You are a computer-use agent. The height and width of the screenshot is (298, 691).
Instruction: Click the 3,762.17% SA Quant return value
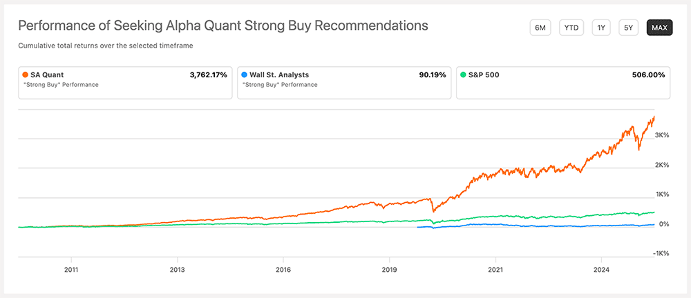pos(208,74)
